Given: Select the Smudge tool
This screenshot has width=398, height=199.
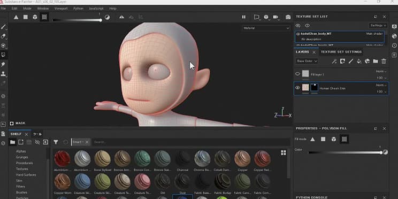Looking at the screenshot, I should pyautogui.click(x=3, y=64).
